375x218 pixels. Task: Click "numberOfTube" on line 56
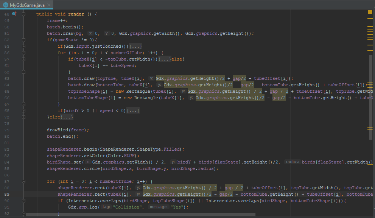126,53
